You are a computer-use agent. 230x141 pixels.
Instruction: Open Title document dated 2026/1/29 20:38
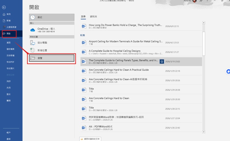click(x=141, y=90)
